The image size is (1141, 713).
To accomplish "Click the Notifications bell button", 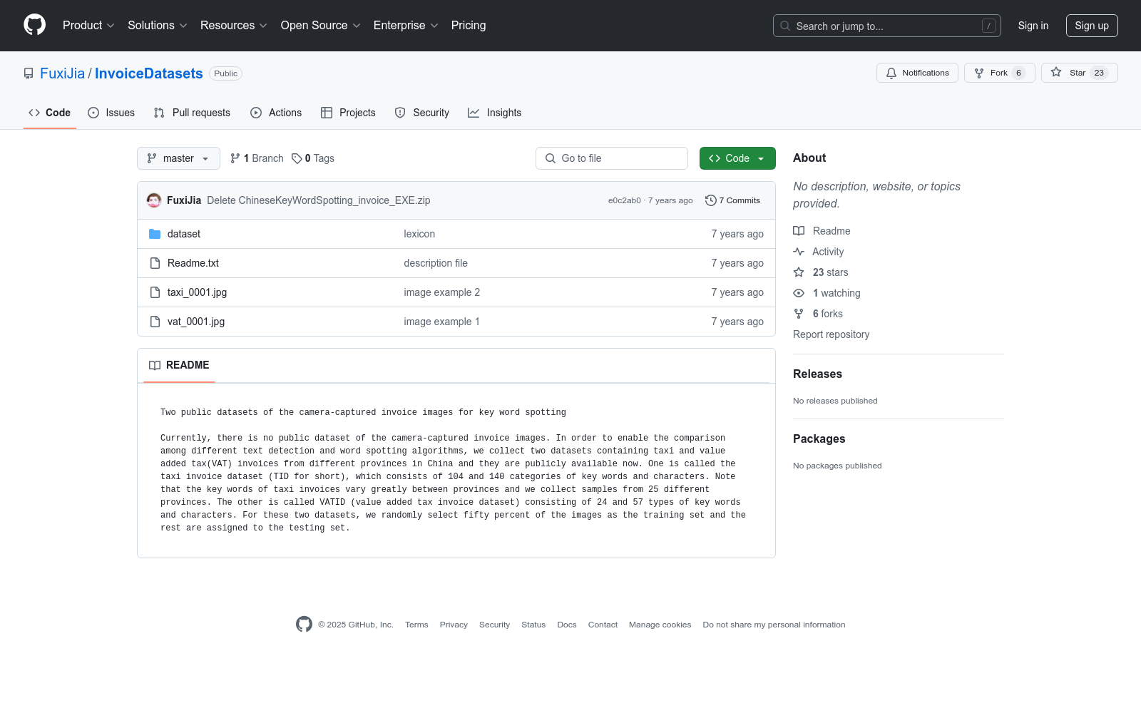I will (917, 73).
